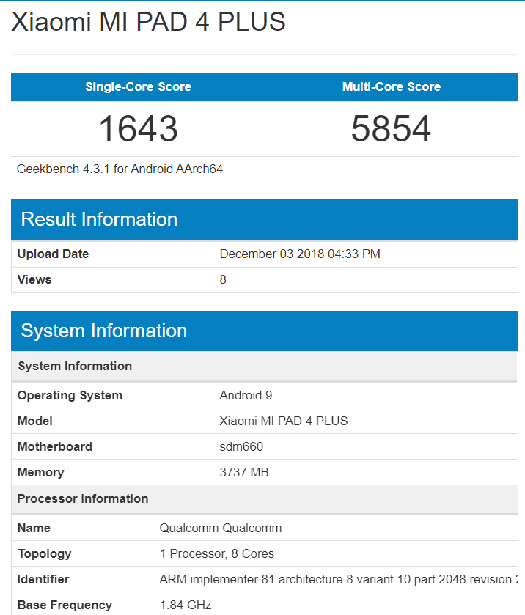Screen dimensions: 525x615
Task: Click the Upload Date label
Action: [53, 254]
